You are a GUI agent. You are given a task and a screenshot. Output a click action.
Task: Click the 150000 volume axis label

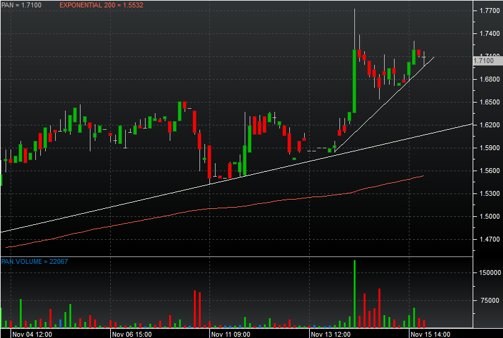click(x=490, y=273)
